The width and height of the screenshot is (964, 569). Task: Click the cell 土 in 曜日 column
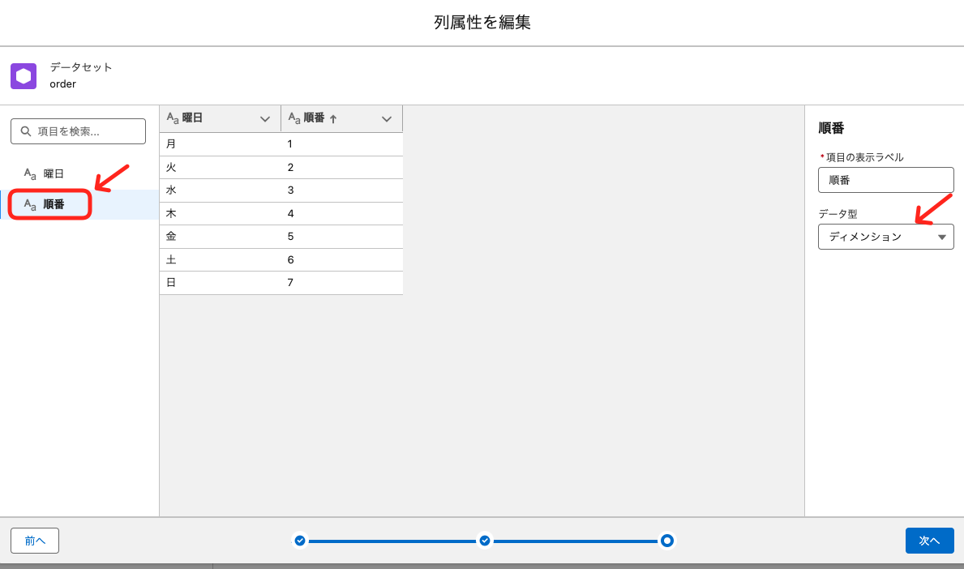[x=220, y=259]
